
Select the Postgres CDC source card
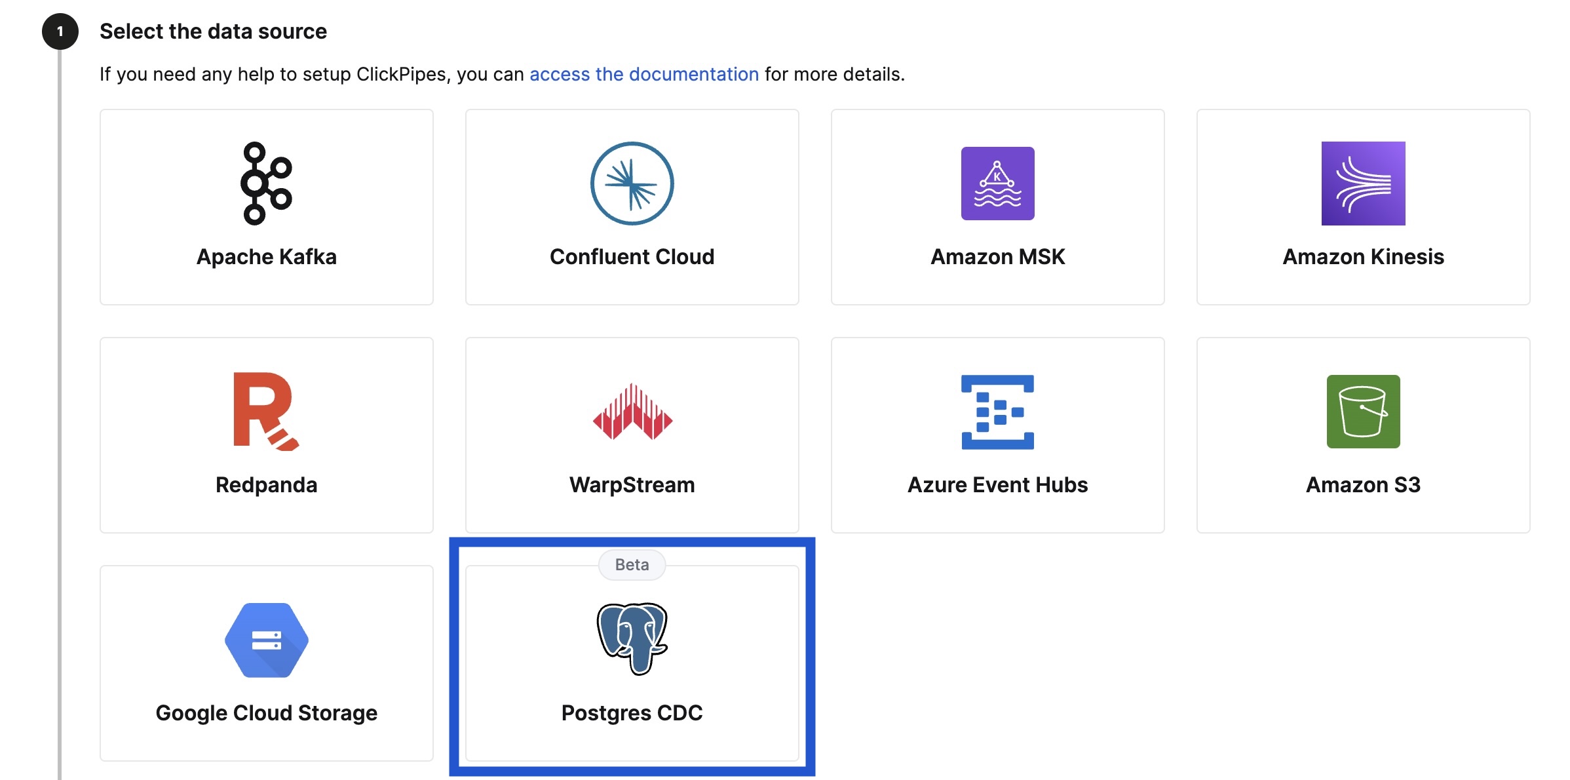tap(631, 659)
